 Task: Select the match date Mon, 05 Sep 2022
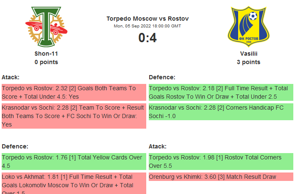click(x=147, y=26)
